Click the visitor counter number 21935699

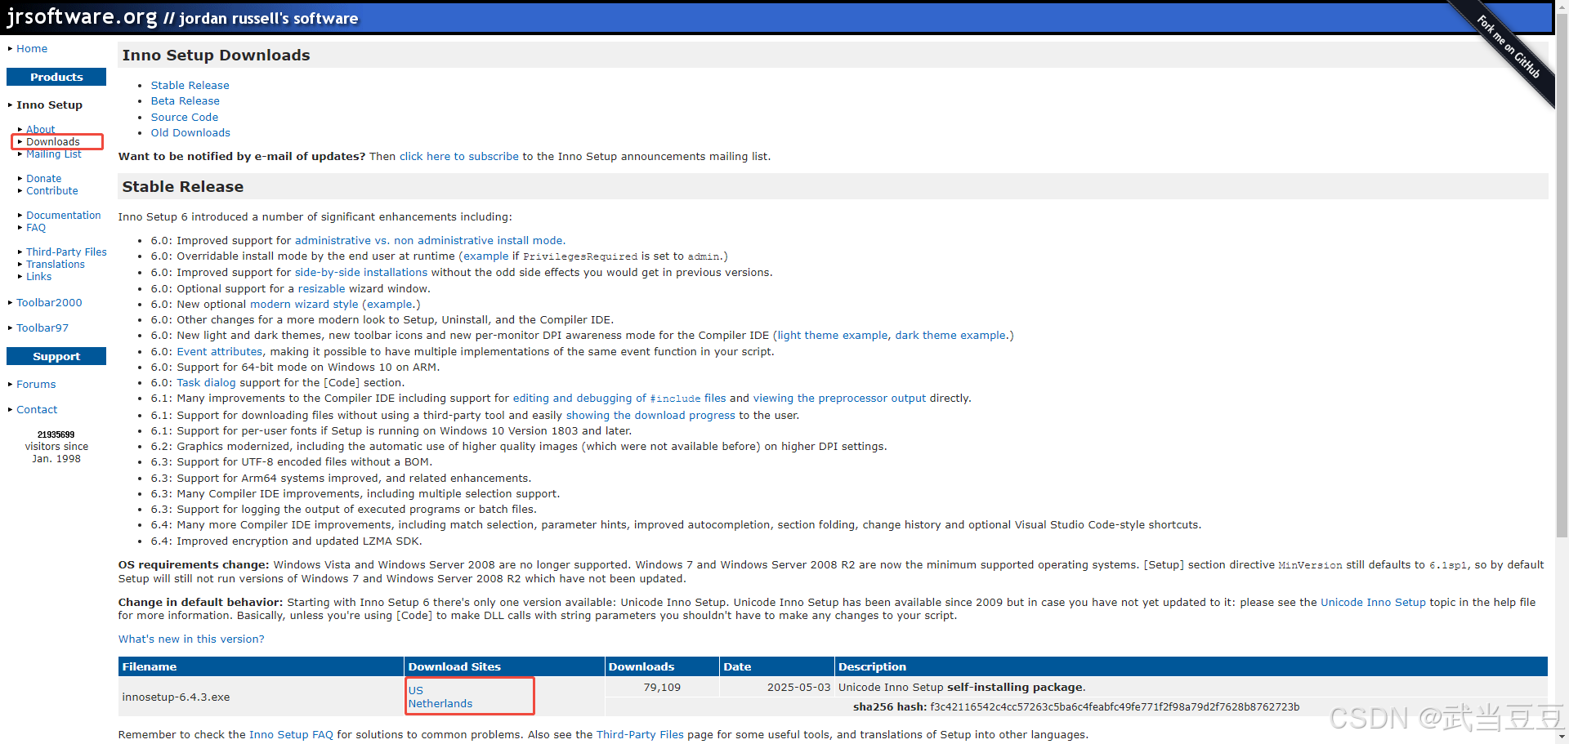tap(56, 434)
